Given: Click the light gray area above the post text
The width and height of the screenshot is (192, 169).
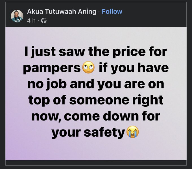Looking at the screenshot, I should click(96, 36).
